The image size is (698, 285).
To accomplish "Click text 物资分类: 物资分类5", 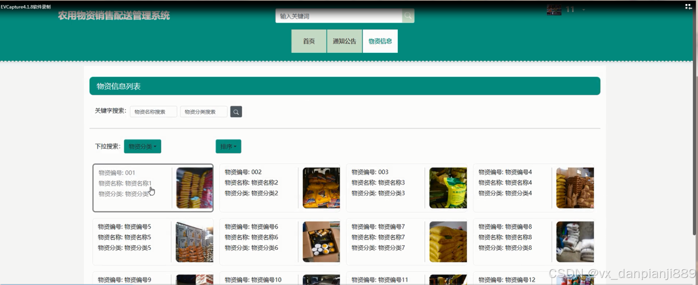I will click(x=124, y=248).
